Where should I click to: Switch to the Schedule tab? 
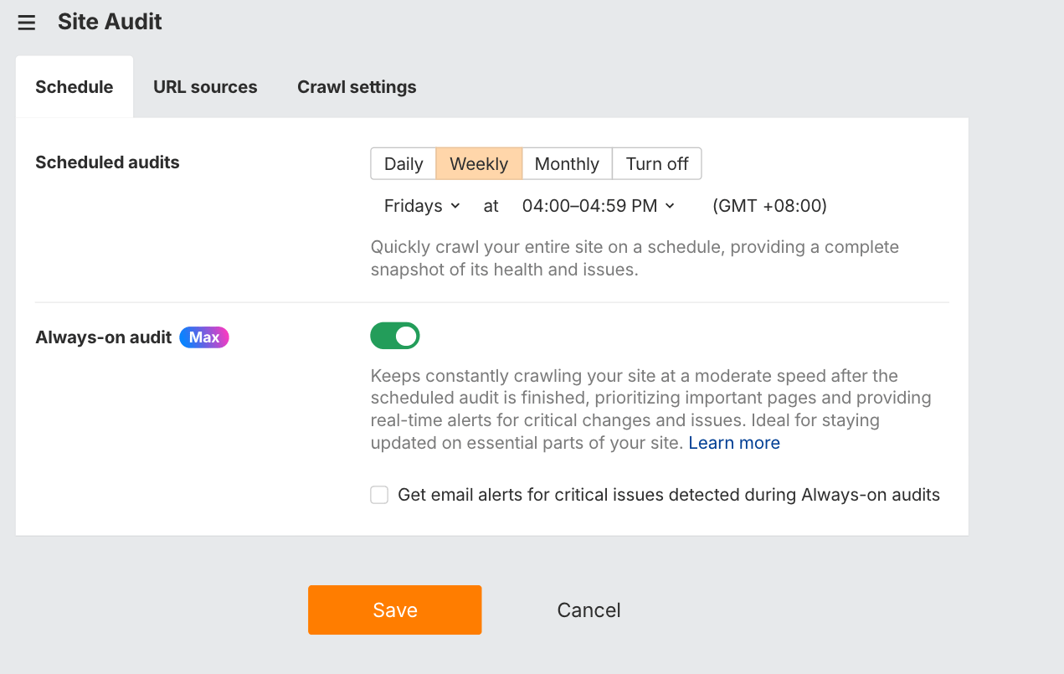pyautogui.click(x=75, y=87)
